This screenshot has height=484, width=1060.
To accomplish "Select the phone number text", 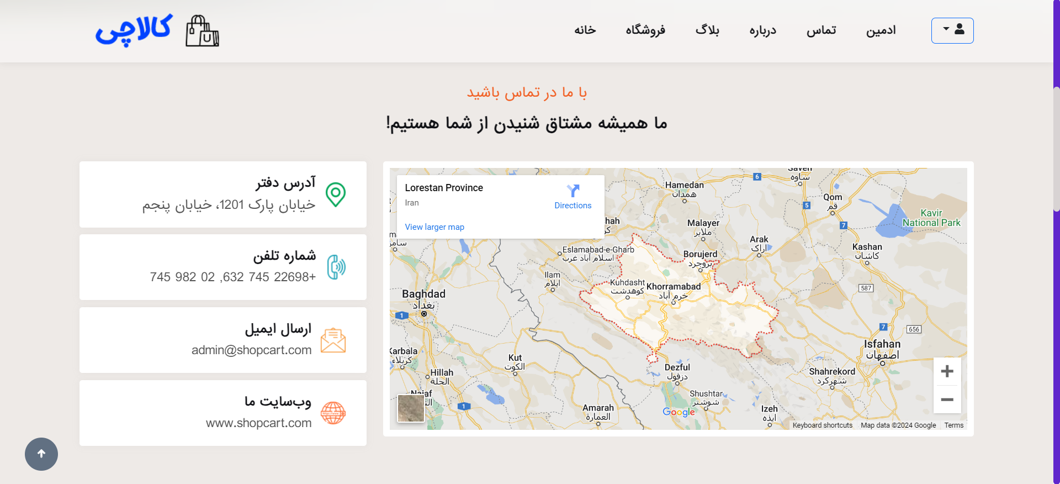I will [233, 277].
